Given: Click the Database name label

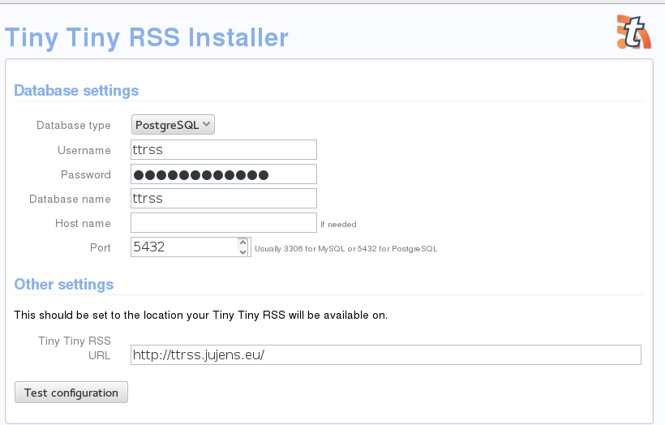Looking at the screenshot, I should [x=70, y=200].
